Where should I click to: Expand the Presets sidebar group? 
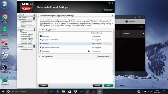tap(18, 15)
